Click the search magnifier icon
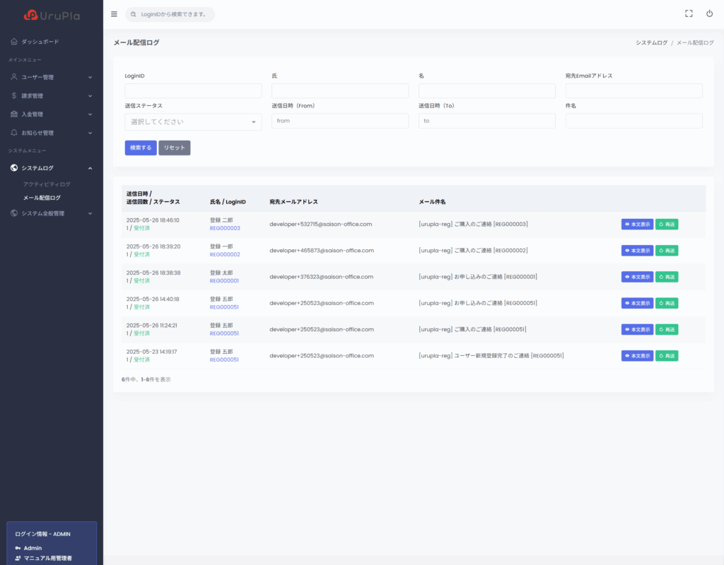Screen dimensions: 724x565 (134, 14)
